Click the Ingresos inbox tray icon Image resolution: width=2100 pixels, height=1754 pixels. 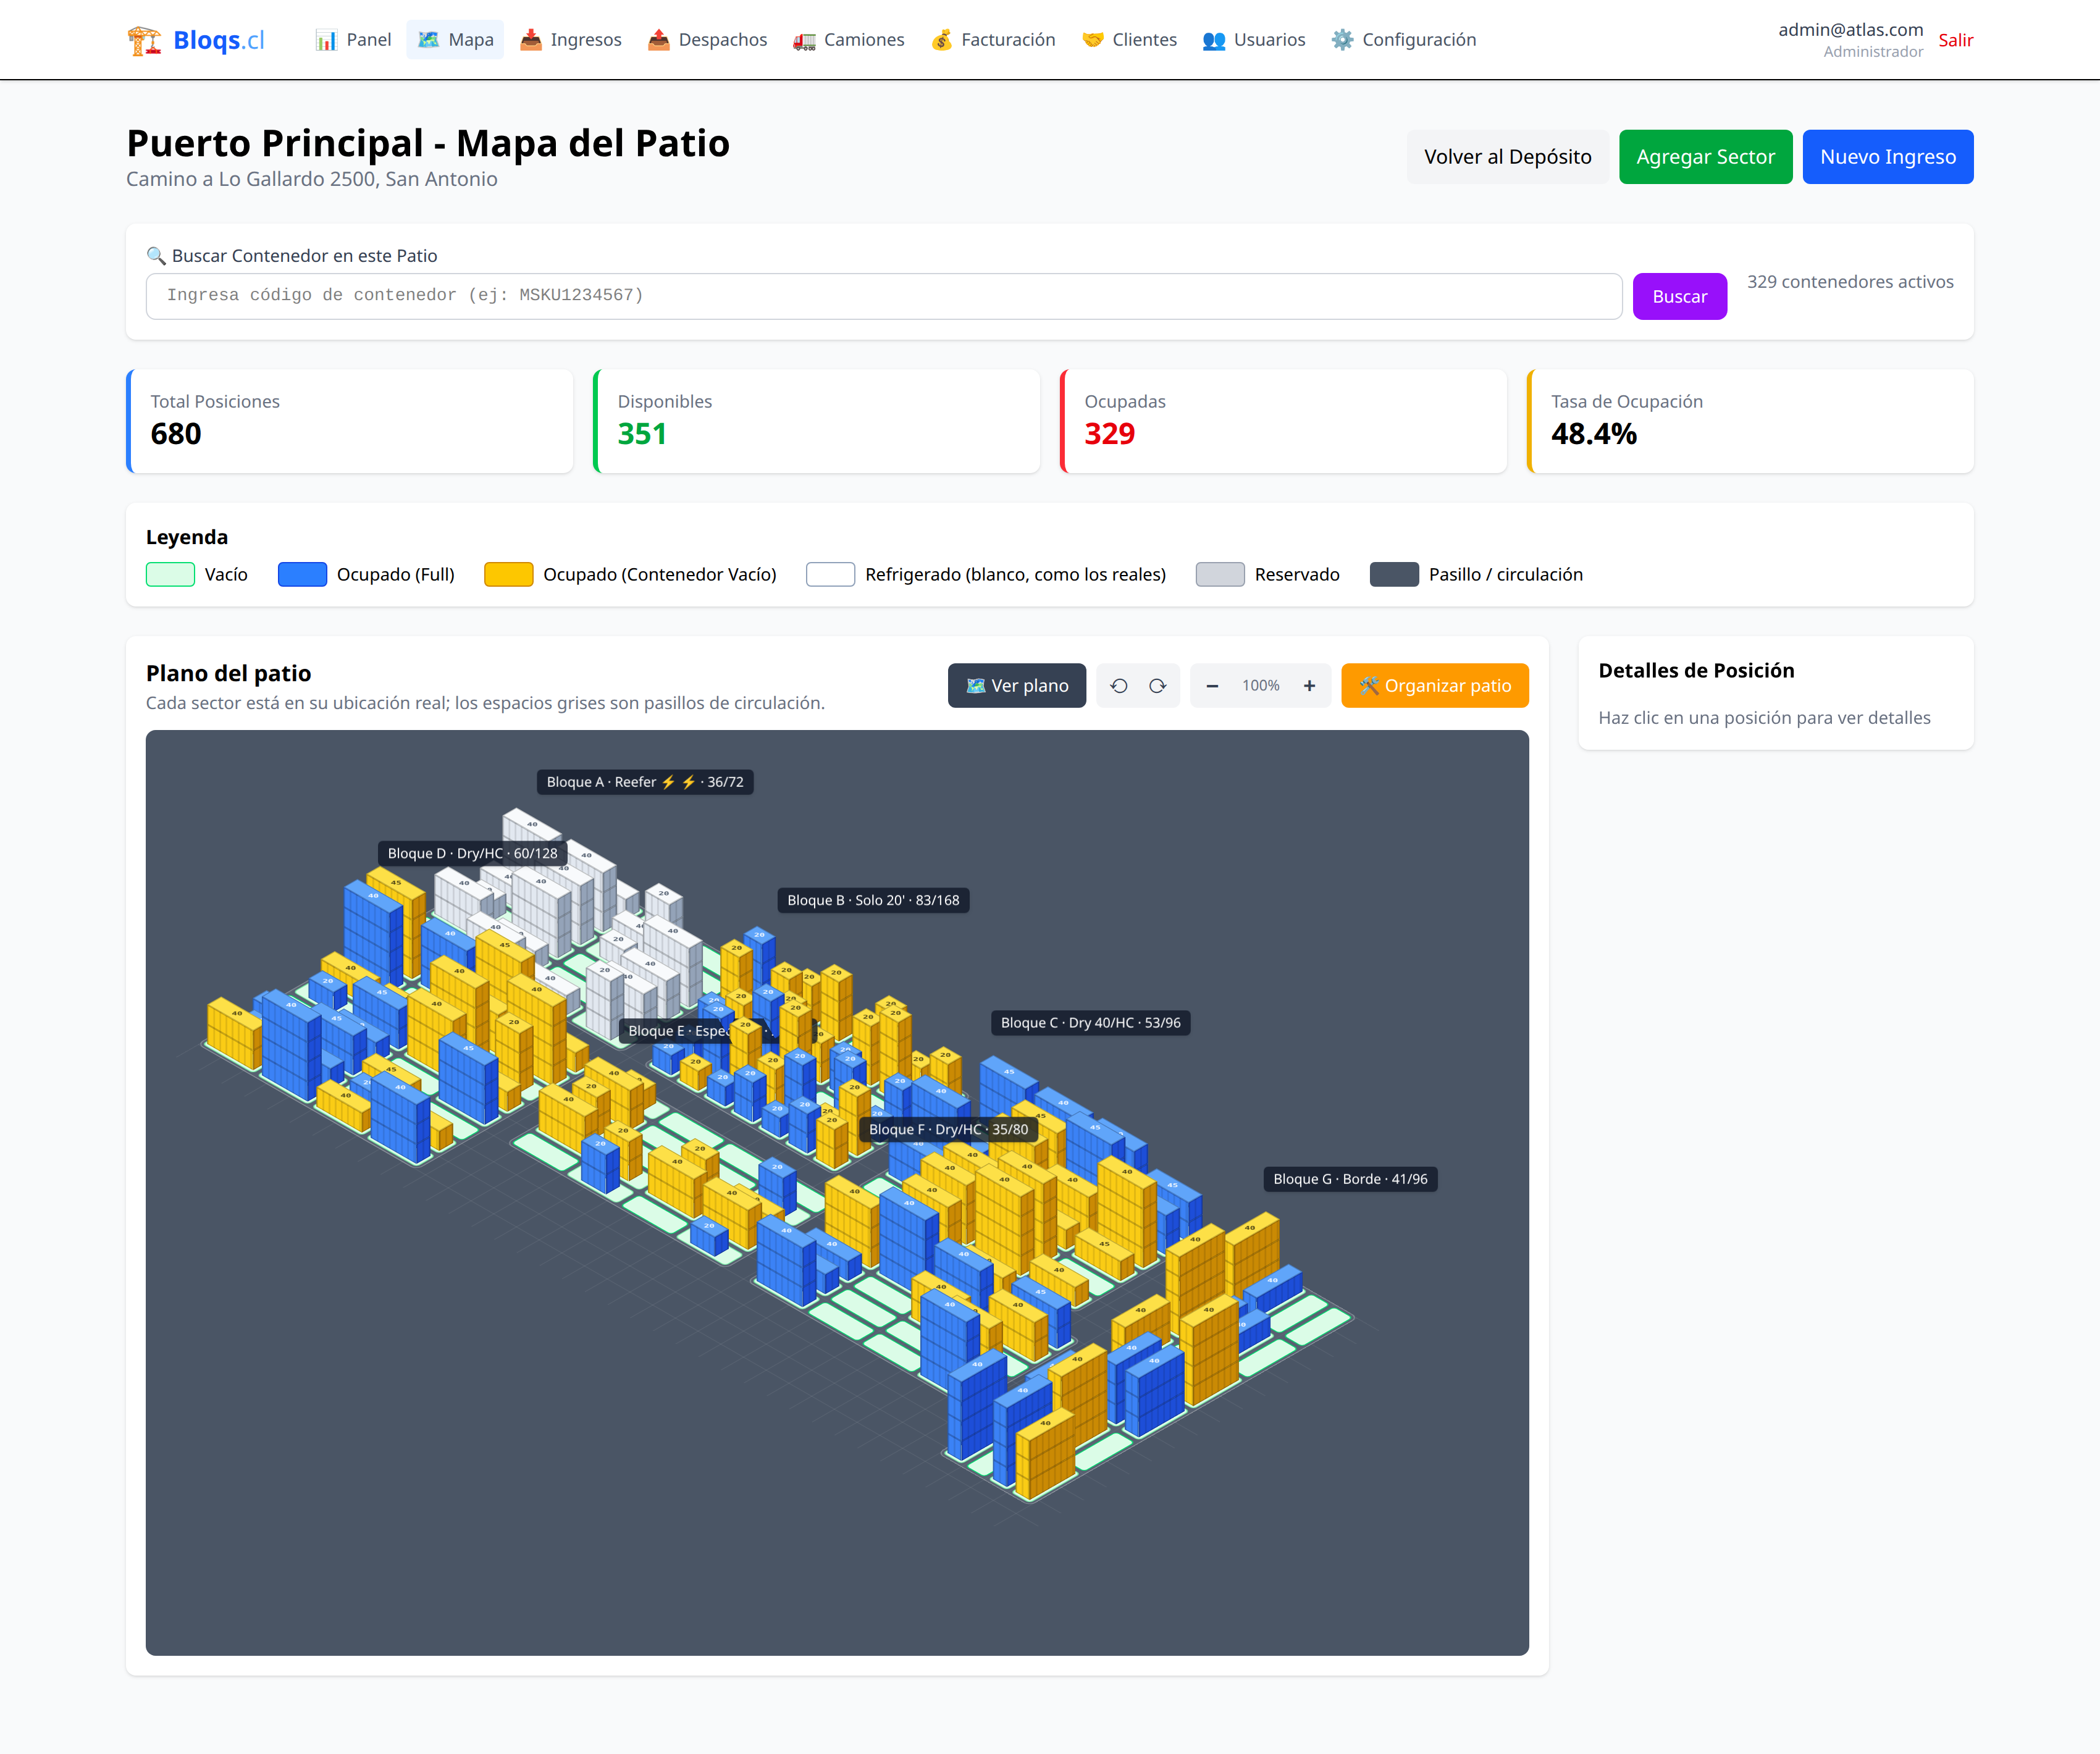tap(531, 40)
